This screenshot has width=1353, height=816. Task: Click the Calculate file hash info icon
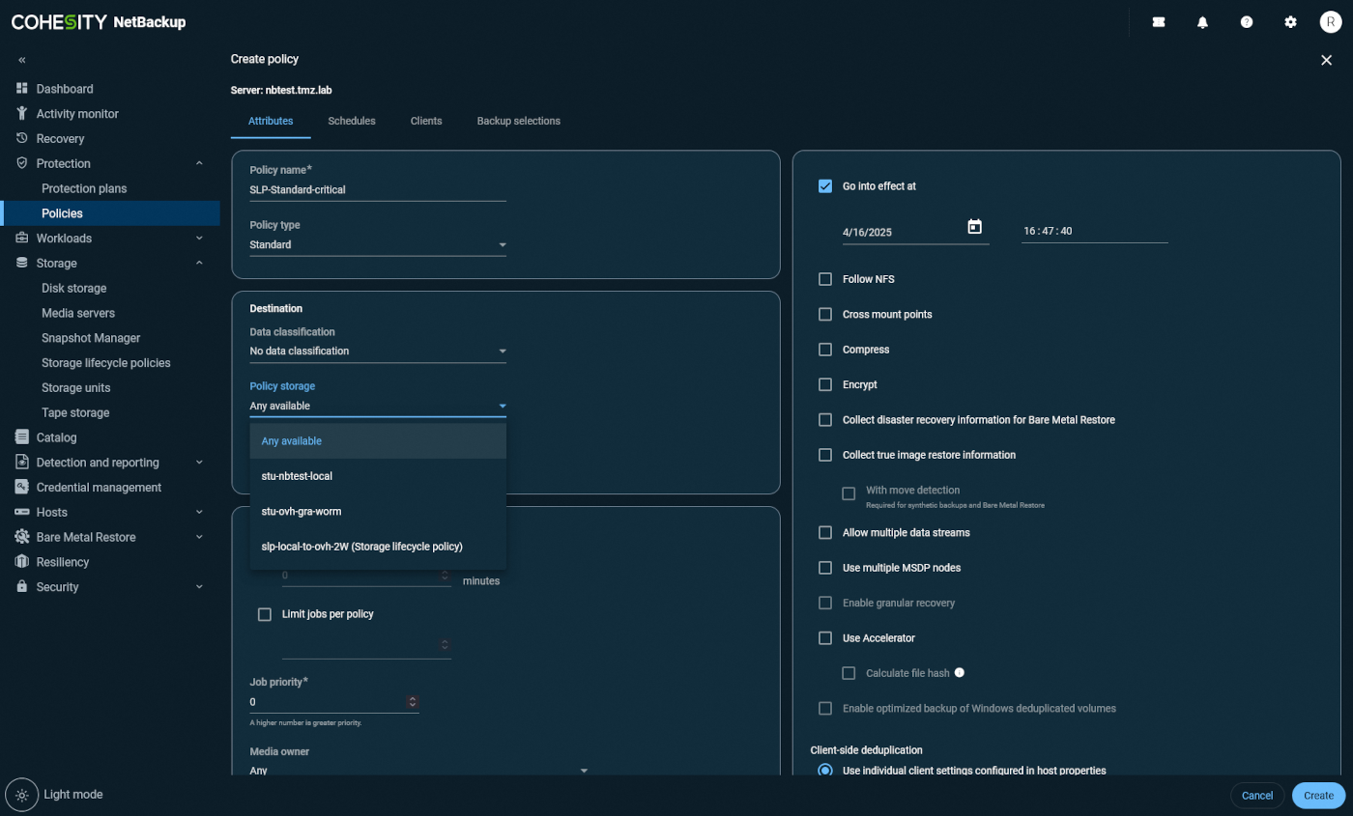960,673
